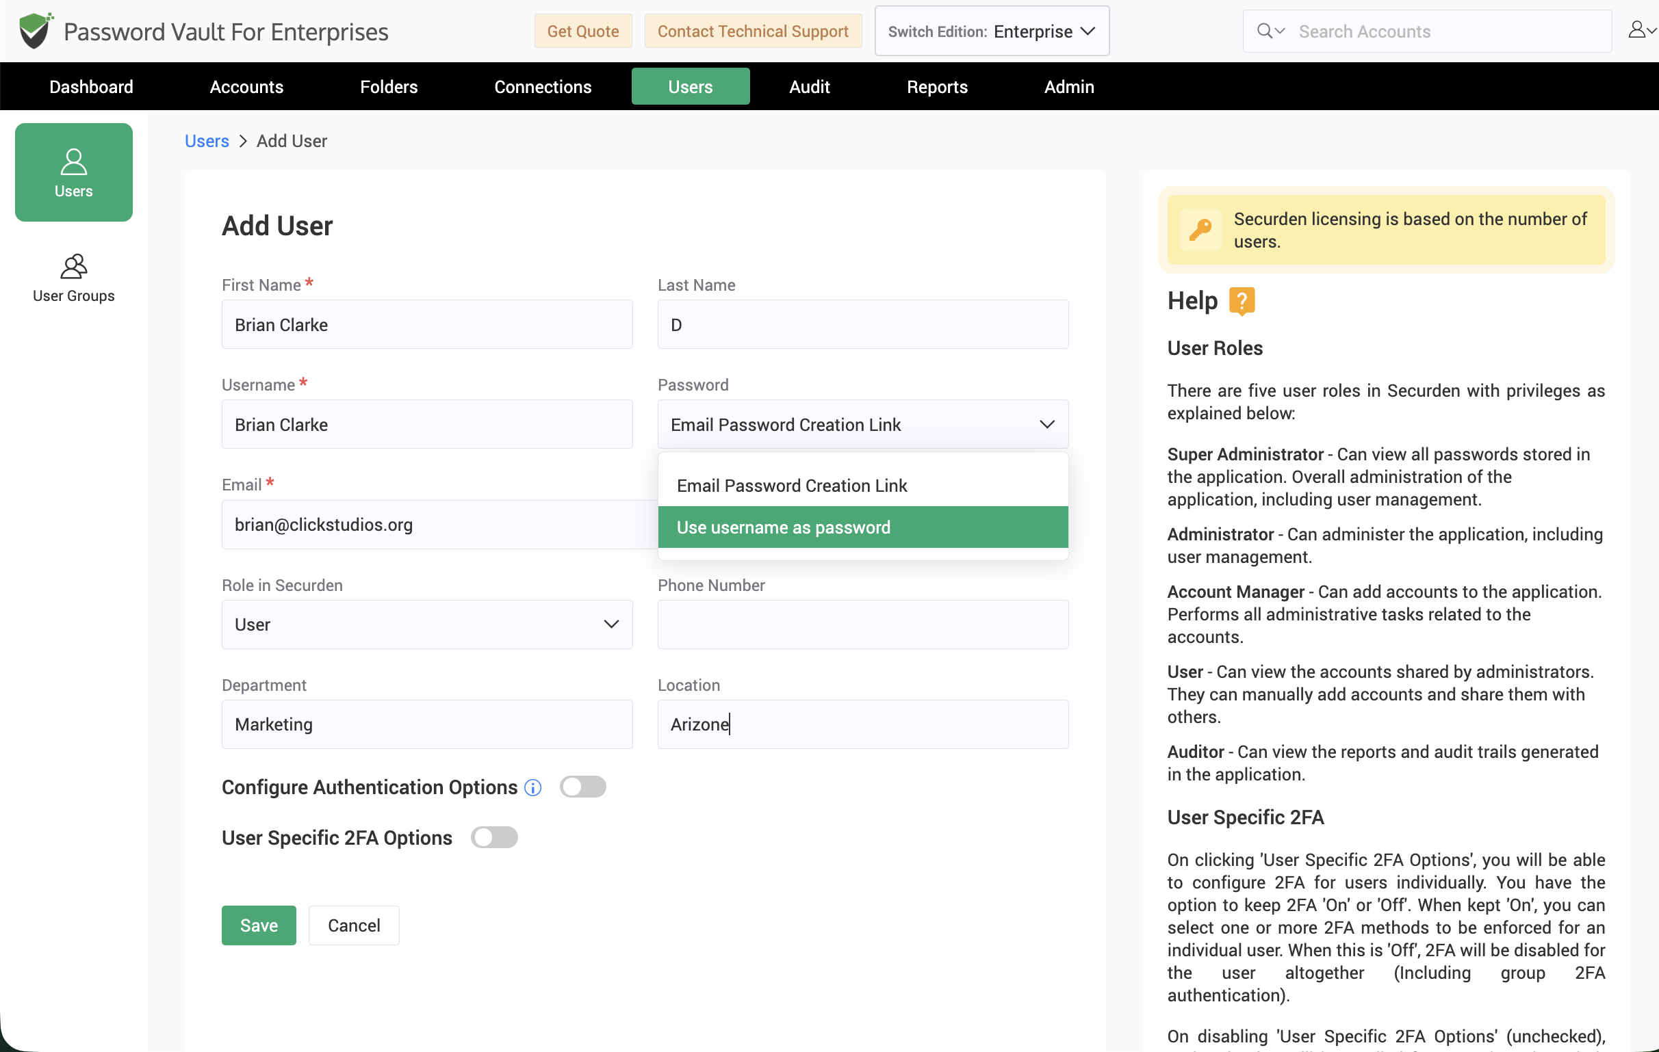Save the new user

coord(259,925)
